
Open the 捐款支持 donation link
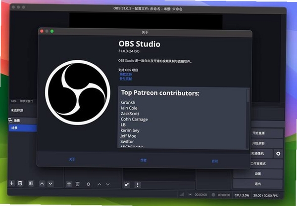126,74
